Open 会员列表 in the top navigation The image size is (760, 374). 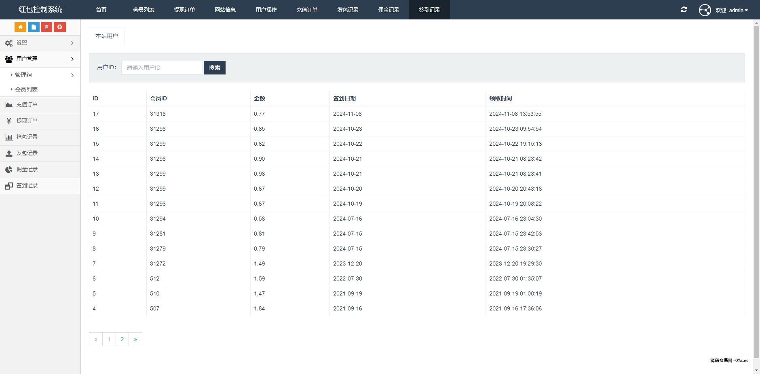(x=144, y=10)
